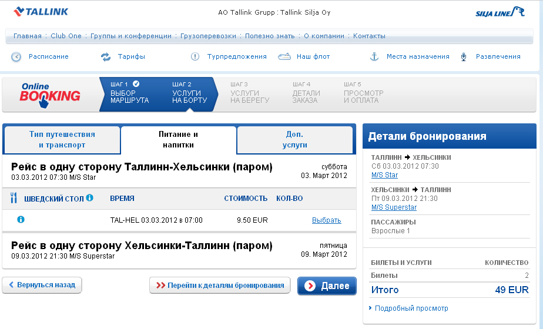Open the M/S Star ship link

tap(384, 175)
